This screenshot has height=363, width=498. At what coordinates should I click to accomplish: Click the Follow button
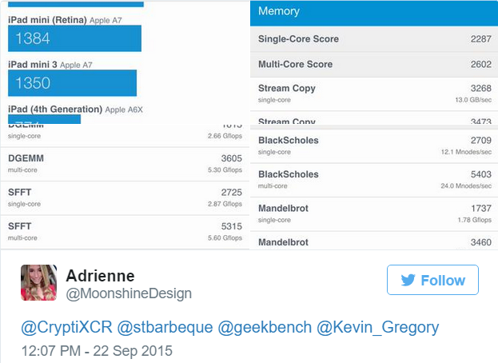[432, 280]
